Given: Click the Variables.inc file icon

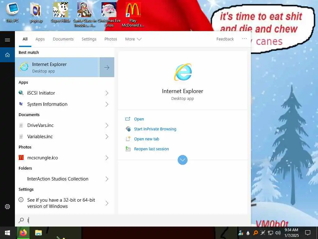Looking at the screenshot, I should click(x=21, y=137).
